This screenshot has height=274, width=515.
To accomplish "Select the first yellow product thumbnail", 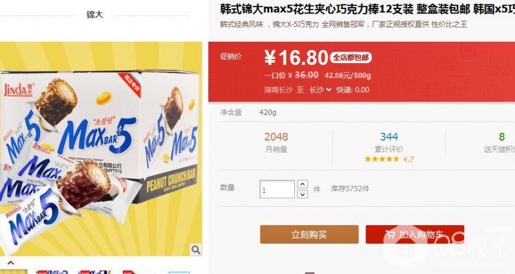I will pos(13,272).
